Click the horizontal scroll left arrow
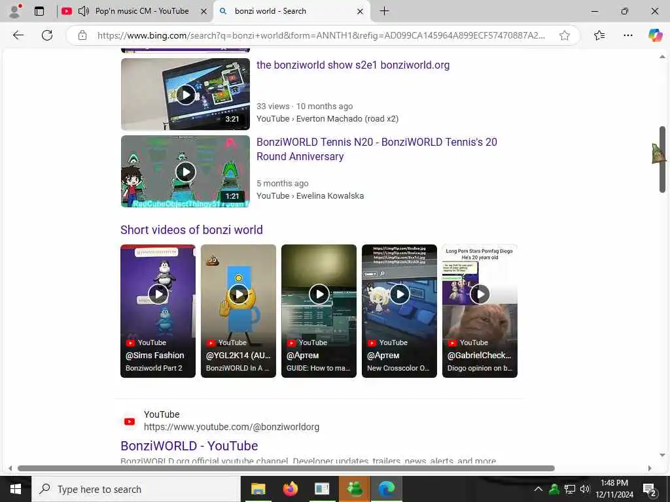 (x=10, y=468)
